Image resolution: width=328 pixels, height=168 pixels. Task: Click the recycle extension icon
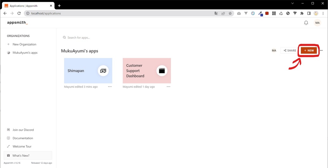point(281,13)
